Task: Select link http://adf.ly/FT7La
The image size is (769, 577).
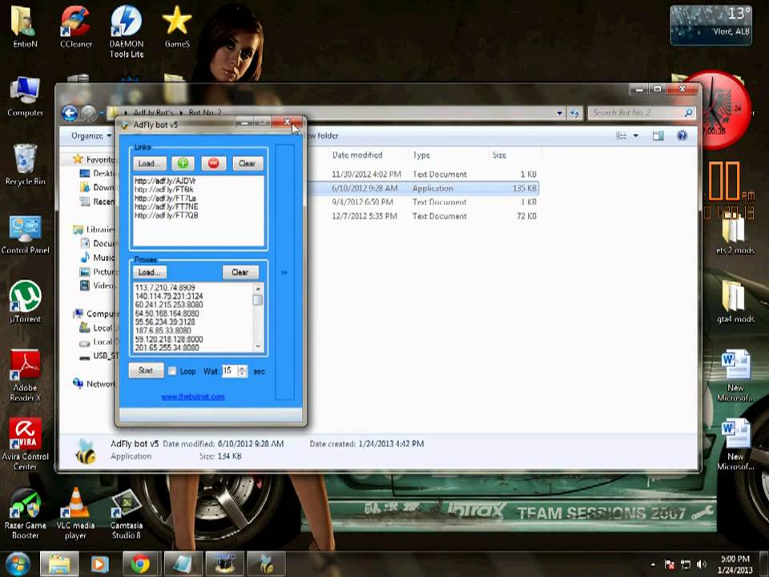Action: 165,198
